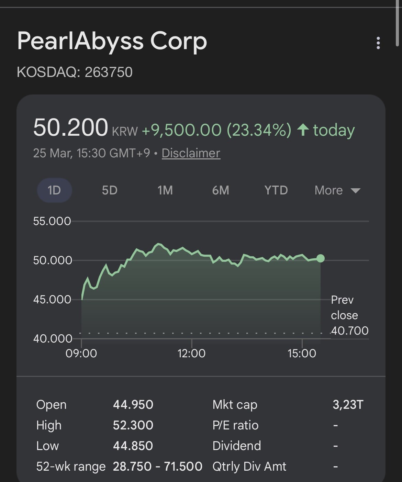Click the green up arrow icon
The width and height of the screenshot is (402, 482).
pos(303,130)
